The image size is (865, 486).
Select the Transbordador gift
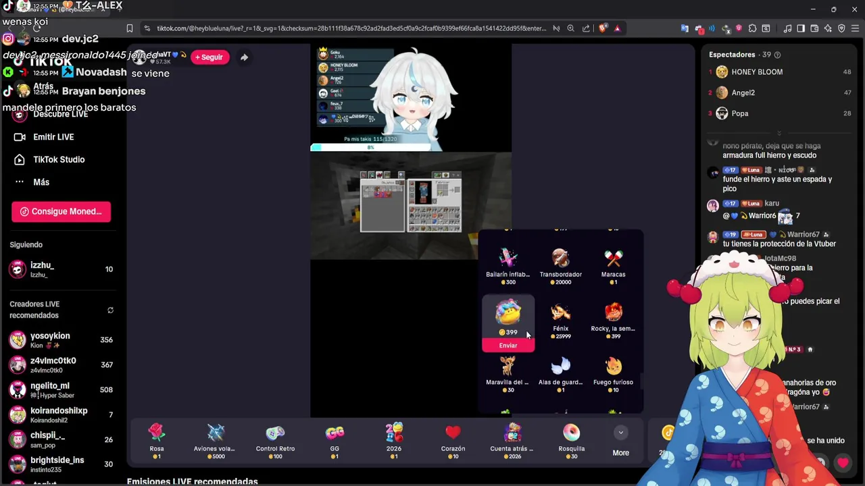(x=561, y=267)
